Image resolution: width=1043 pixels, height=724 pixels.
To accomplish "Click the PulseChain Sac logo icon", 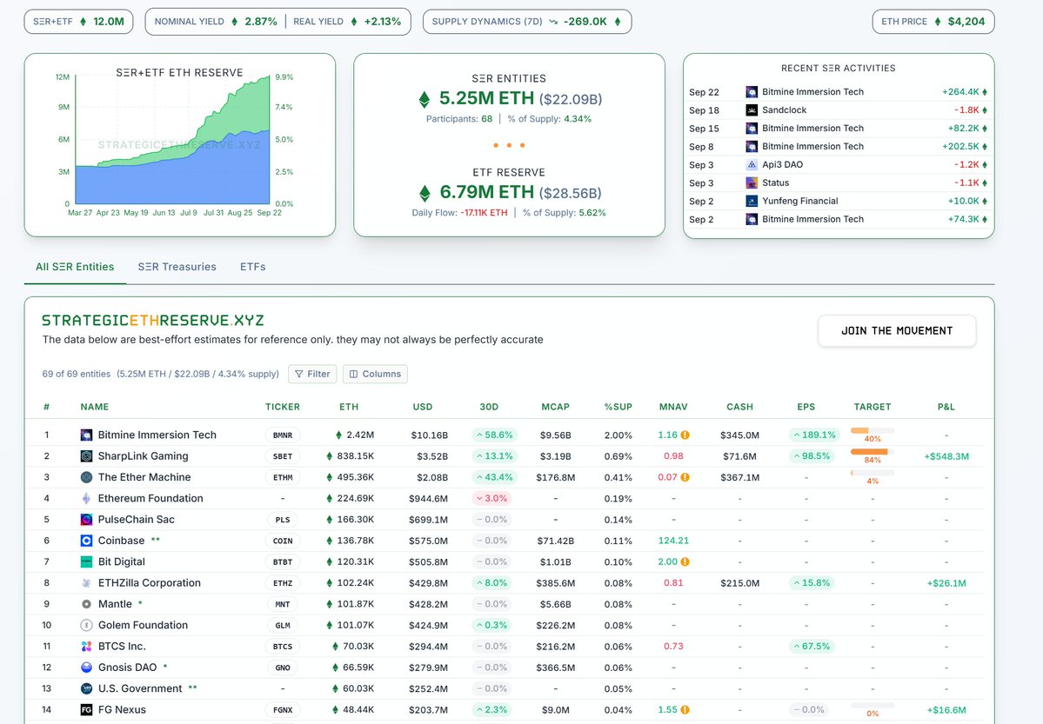I will click(x=86, y=520).
